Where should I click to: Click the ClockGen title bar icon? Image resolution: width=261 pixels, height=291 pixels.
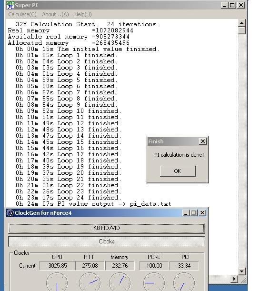tap(10, 213)
